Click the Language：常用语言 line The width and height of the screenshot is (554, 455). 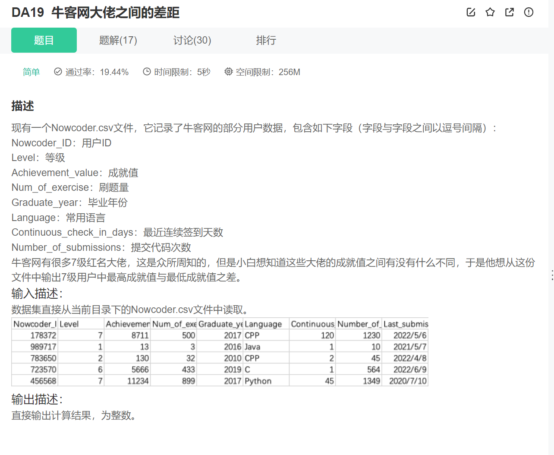(58, 218)
